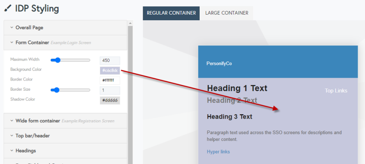Click the PersonifyCo header text
This screenshot has width=365, height=164.
[x=219, y=64]
